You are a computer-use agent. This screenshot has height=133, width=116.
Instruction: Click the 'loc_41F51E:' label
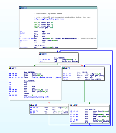[x=83, y=72]
